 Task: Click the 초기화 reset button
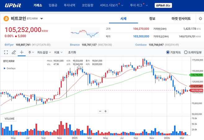[72, 52]
